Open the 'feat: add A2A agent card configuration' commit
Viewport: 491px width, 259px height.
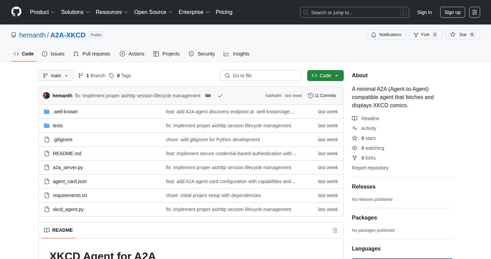pyautogui.click(x=231, y=181)
